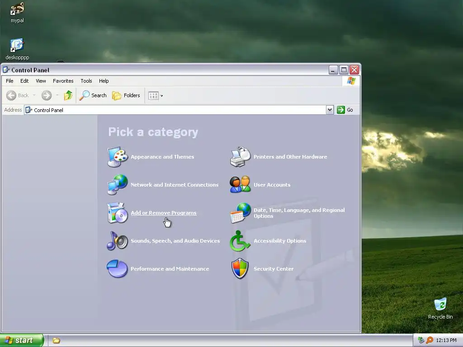Screen dimensions: 463x347
Task: Click the Printers and Other Hardware icon
Action: [240, 157]
